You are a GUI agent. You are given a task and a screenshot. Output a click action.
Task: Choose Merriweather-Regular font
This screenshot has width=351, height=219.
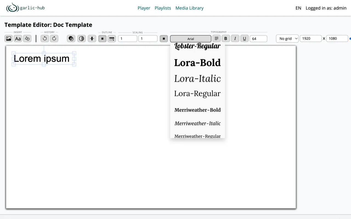[x=197, y=136]
